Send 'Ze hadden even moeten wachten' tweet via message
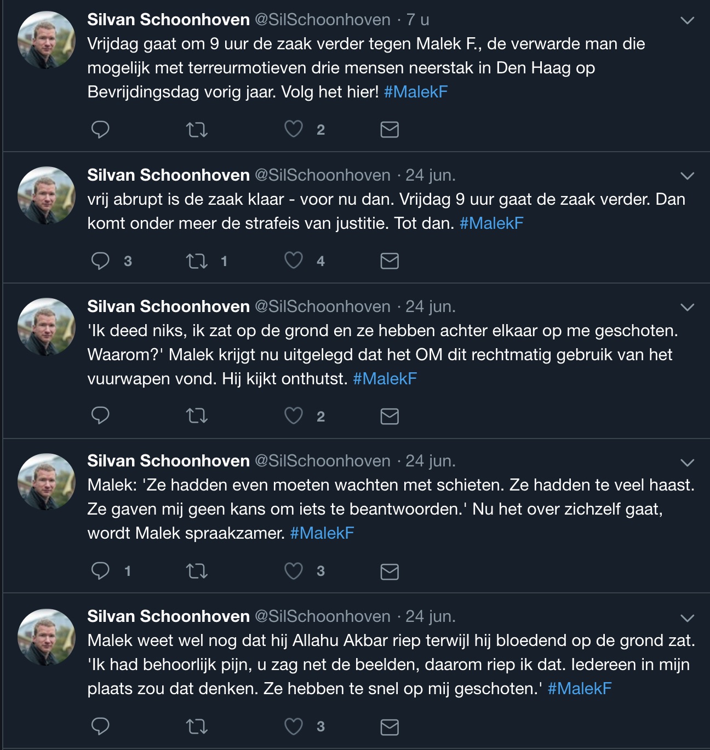710x750 pixels. coord(390,572)
